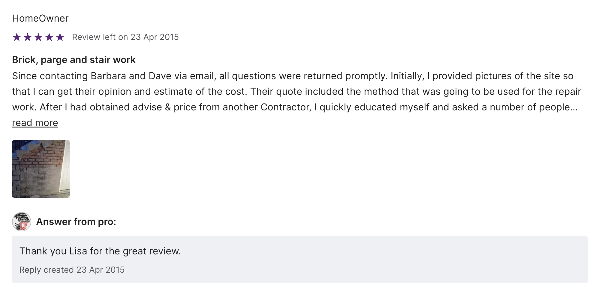Click the Thank you Lisa reply text
Viewport: 602px width, 285px height.
coord(100,251)
